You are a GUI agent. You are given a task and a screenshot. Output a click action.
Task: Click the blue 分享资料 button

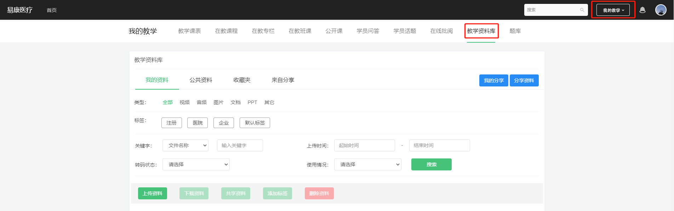(x=524, y=80)
